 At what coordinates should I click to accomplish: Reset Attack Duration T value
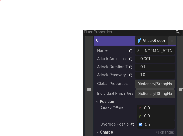point(131,67)
